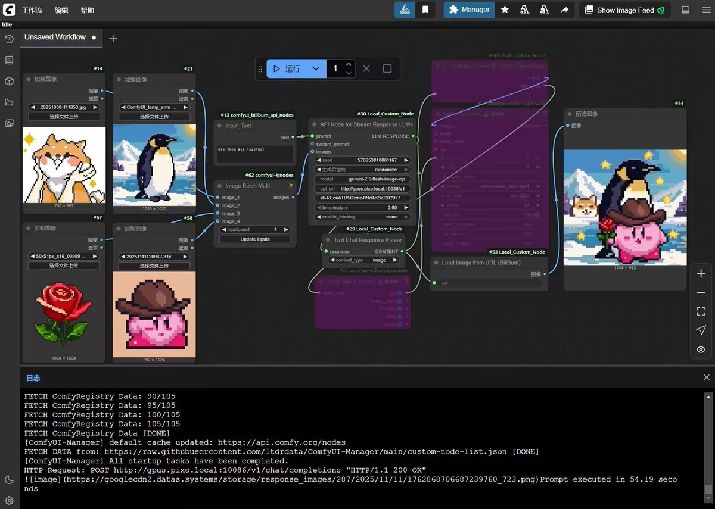Click the ComfyUI logo icon
The width and height of the screenshot is (715, 509).
(9, 10)
